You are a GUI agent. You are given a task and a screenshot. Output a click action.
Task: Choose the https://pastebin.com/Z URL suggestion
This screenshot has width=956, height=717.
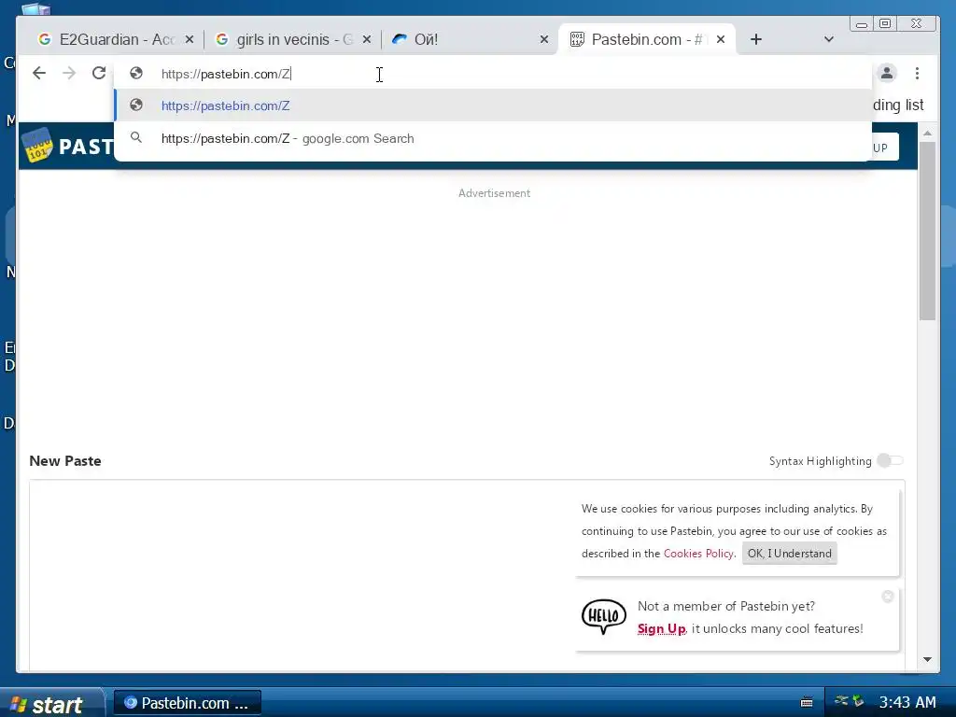(x=493, y=105)
